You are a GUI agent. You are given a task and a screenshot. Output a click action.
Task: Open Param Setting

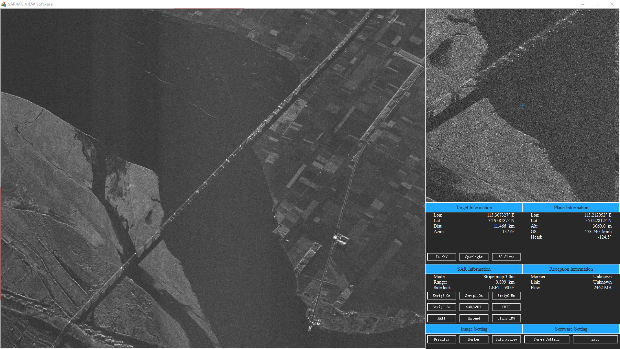tap(547, 339)
